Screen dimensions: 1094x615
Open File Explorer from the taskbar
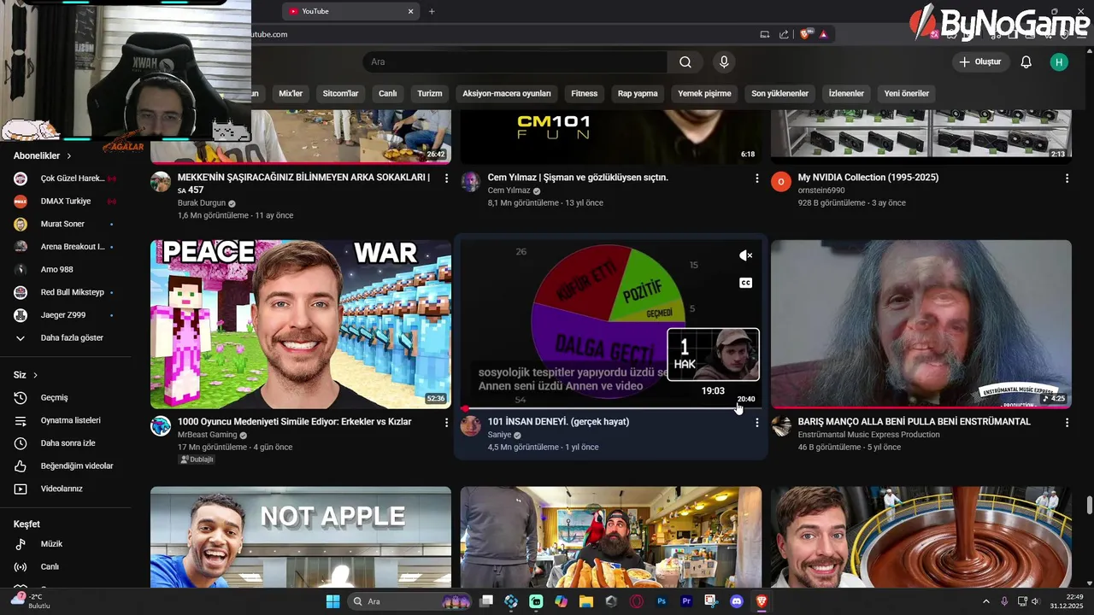point(586,601)
